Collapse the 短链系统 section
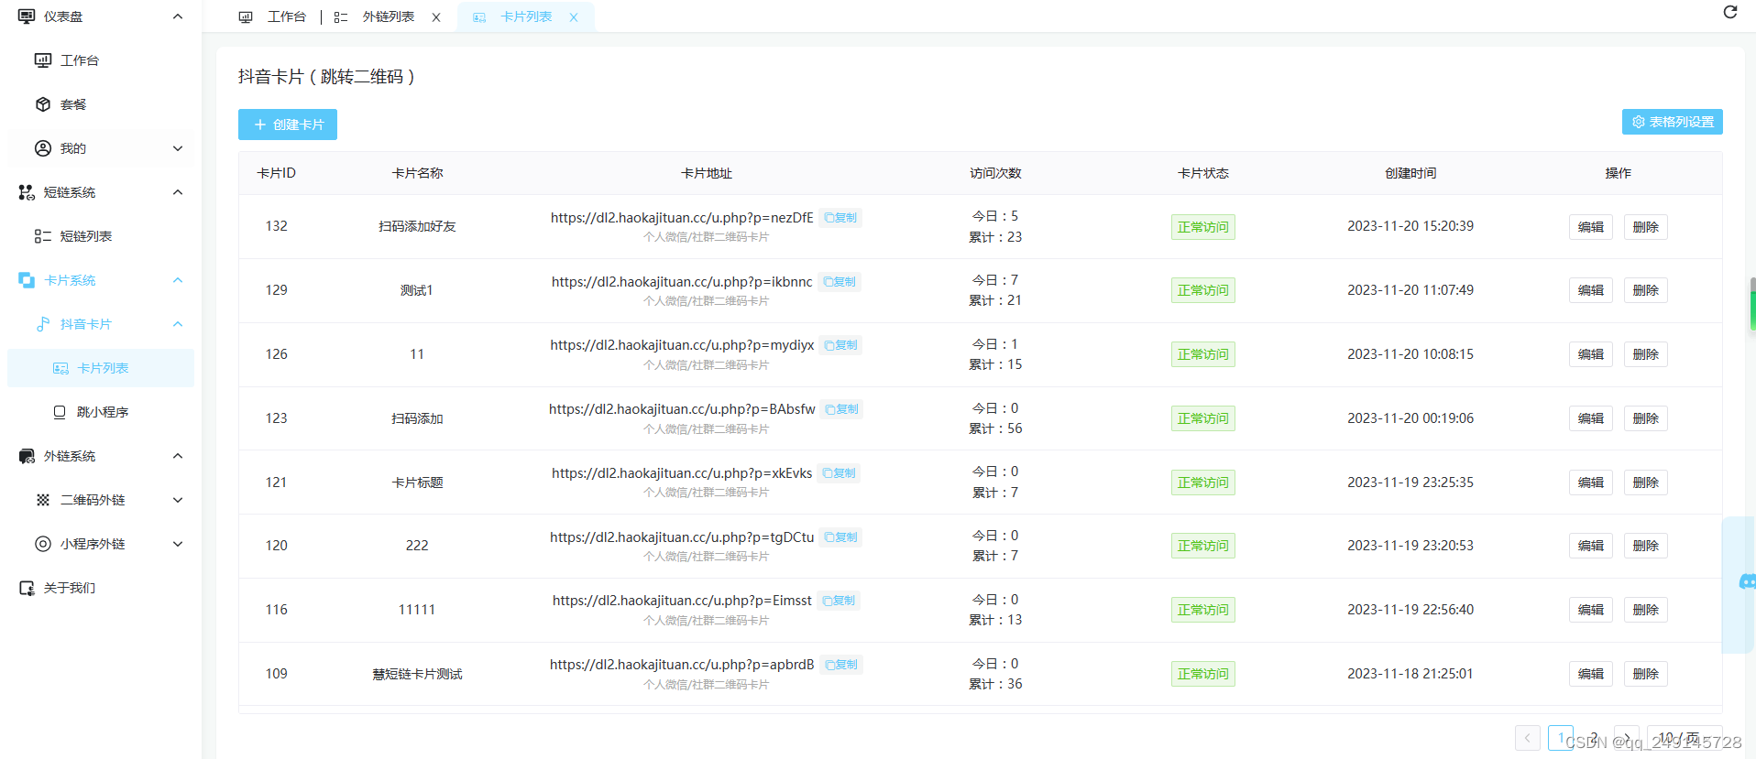The image size is (1756, 759). click(x=178, y=192)
